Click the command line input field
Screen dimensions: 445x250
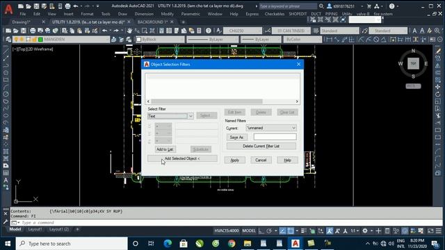227,222
